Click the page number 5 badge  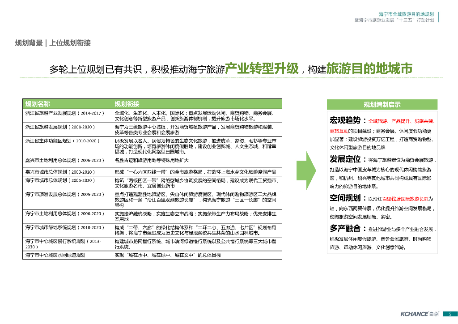450,314
